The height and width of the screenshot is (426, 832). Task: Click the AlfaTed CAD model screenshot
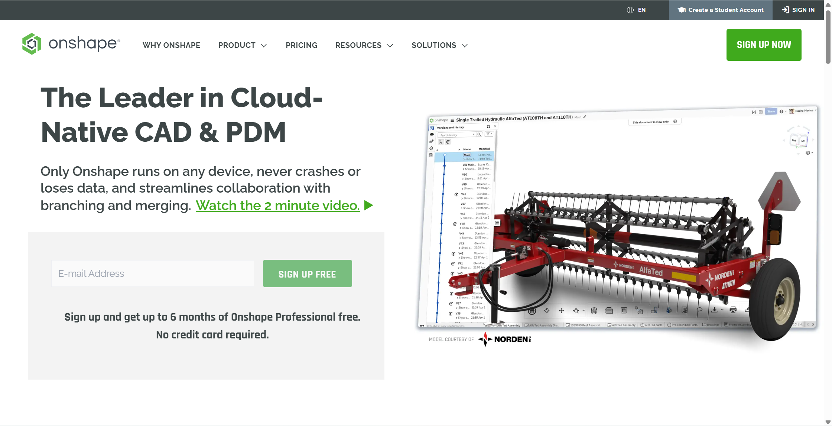[x=617, y=223]
